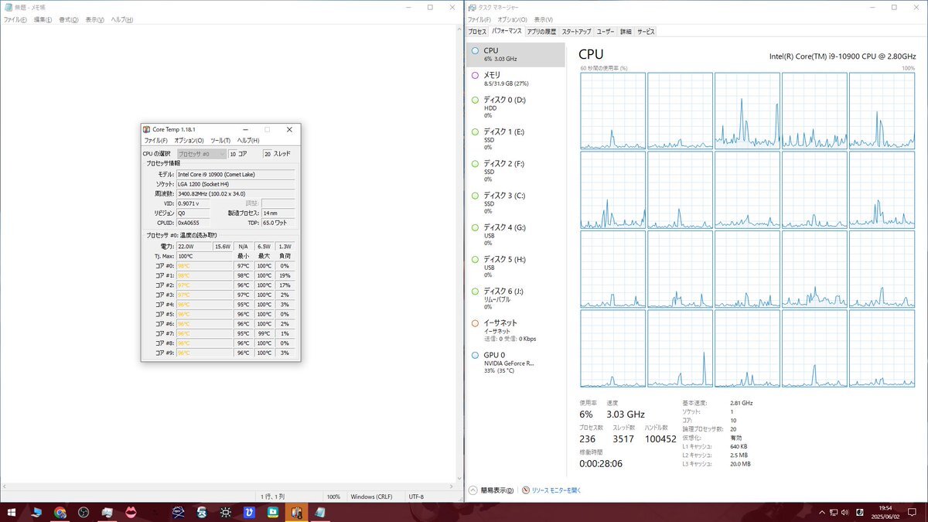
Task: Click Notepad status bar UTF-8
Action: (x=416, y=496)
